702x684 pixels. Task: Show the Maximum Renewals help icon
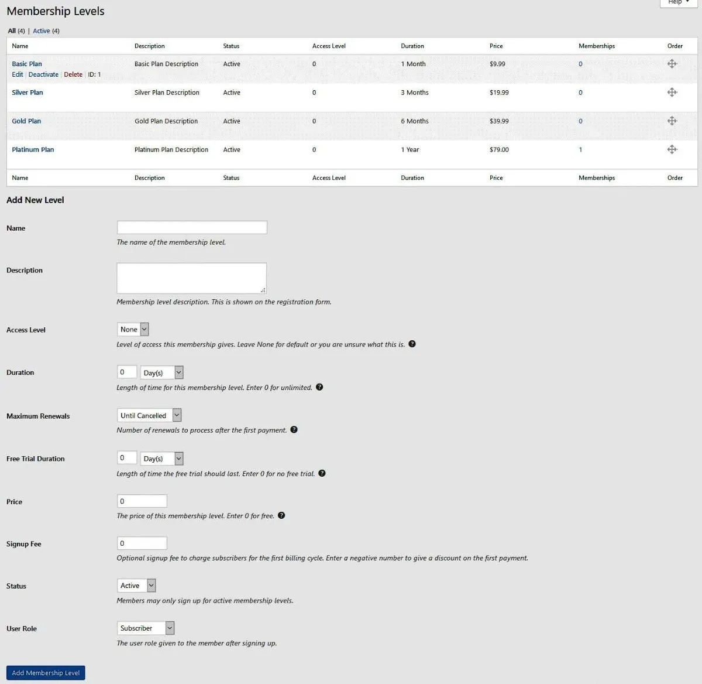point(294,430)
